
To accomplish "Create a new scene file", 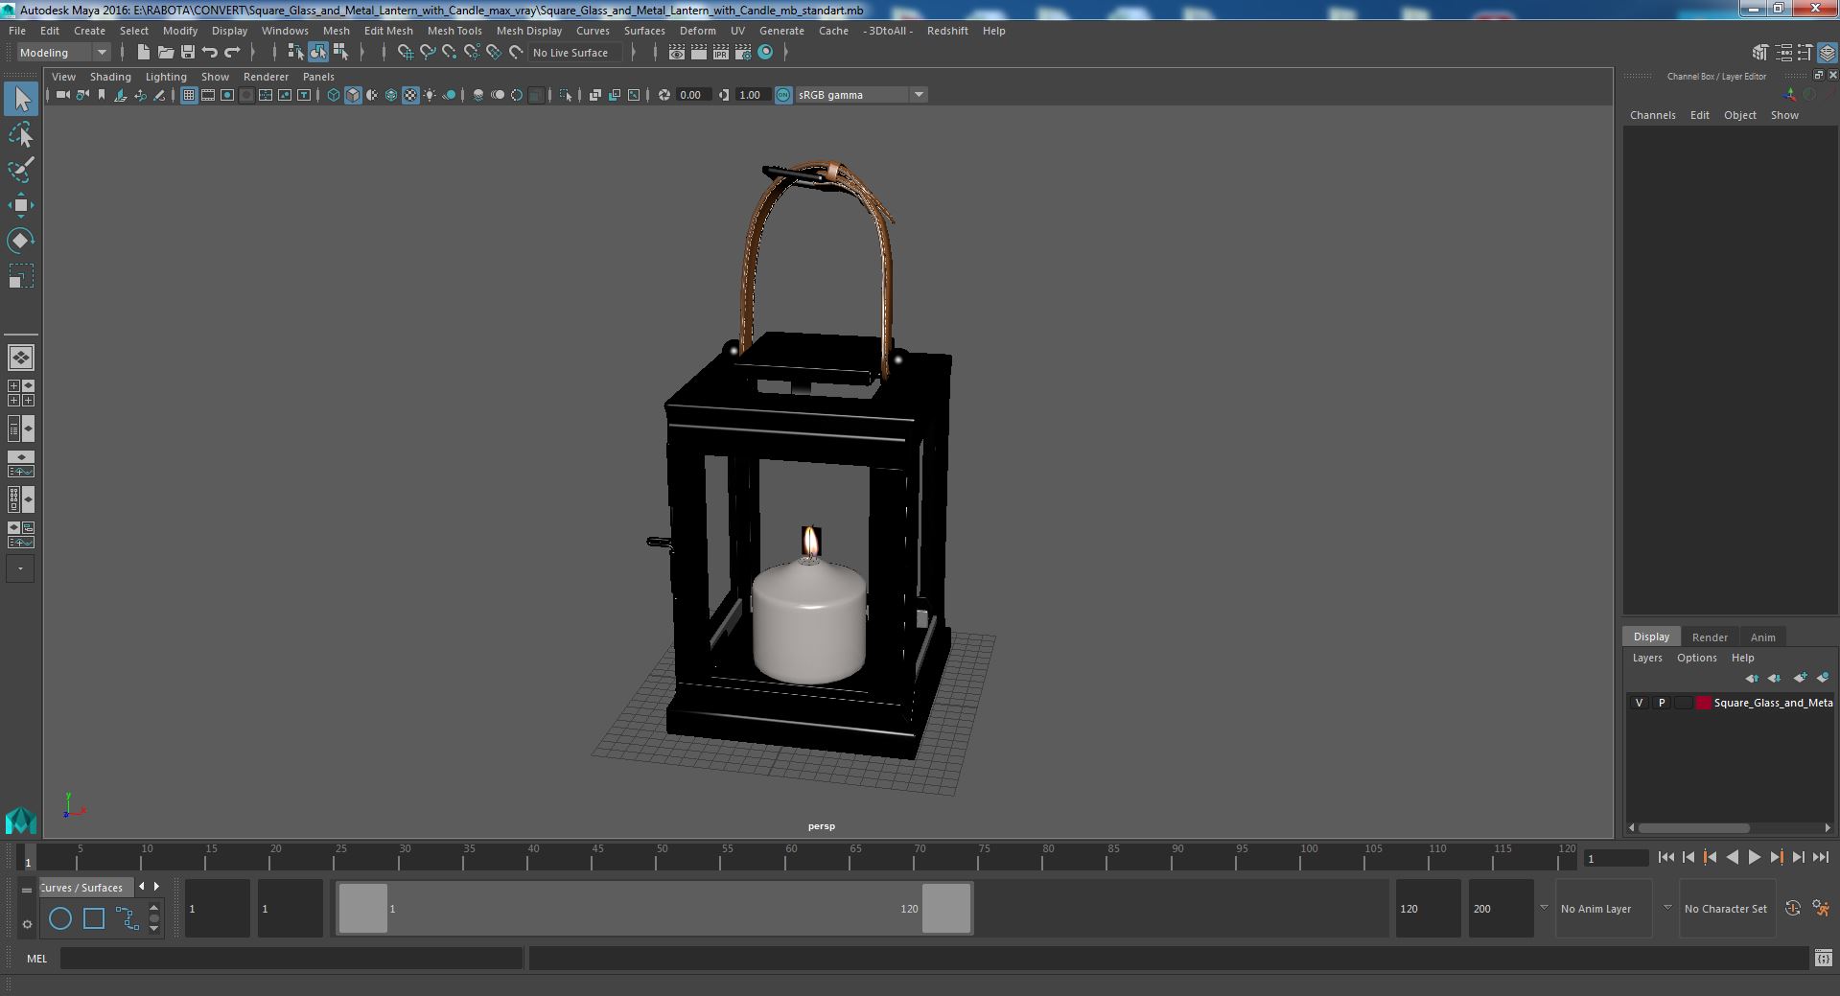I will [143, 53].
